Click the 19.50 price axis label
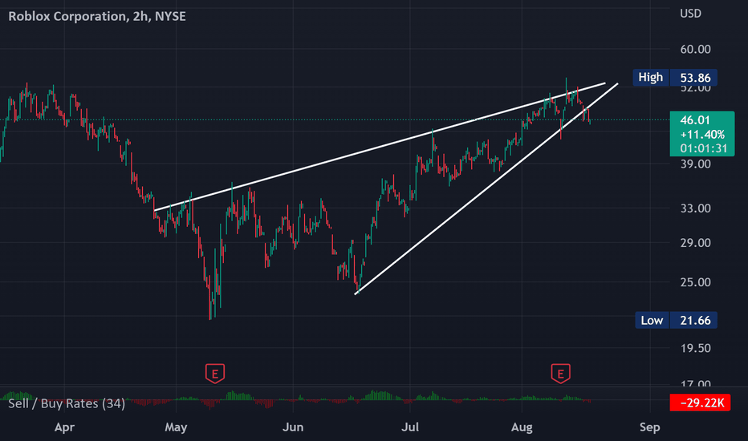The width and height of the screenshot is (748, 441). [x=695, y=349]
